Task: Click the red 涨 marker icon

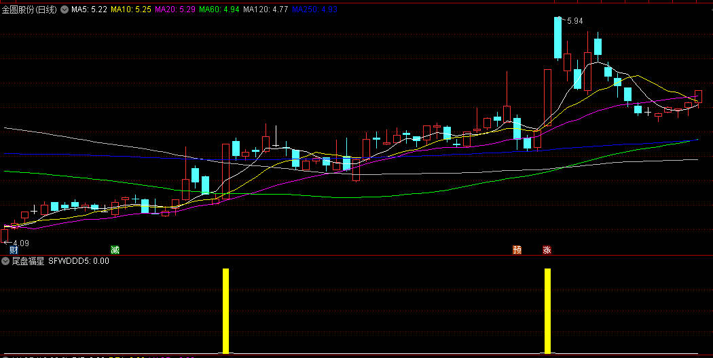Action: tap(547, 250)
